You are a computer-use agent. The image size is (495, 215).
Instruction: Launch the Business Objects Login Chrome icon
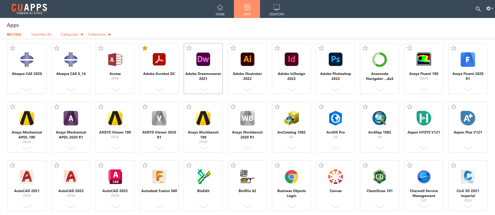click(x=292, y=177)
